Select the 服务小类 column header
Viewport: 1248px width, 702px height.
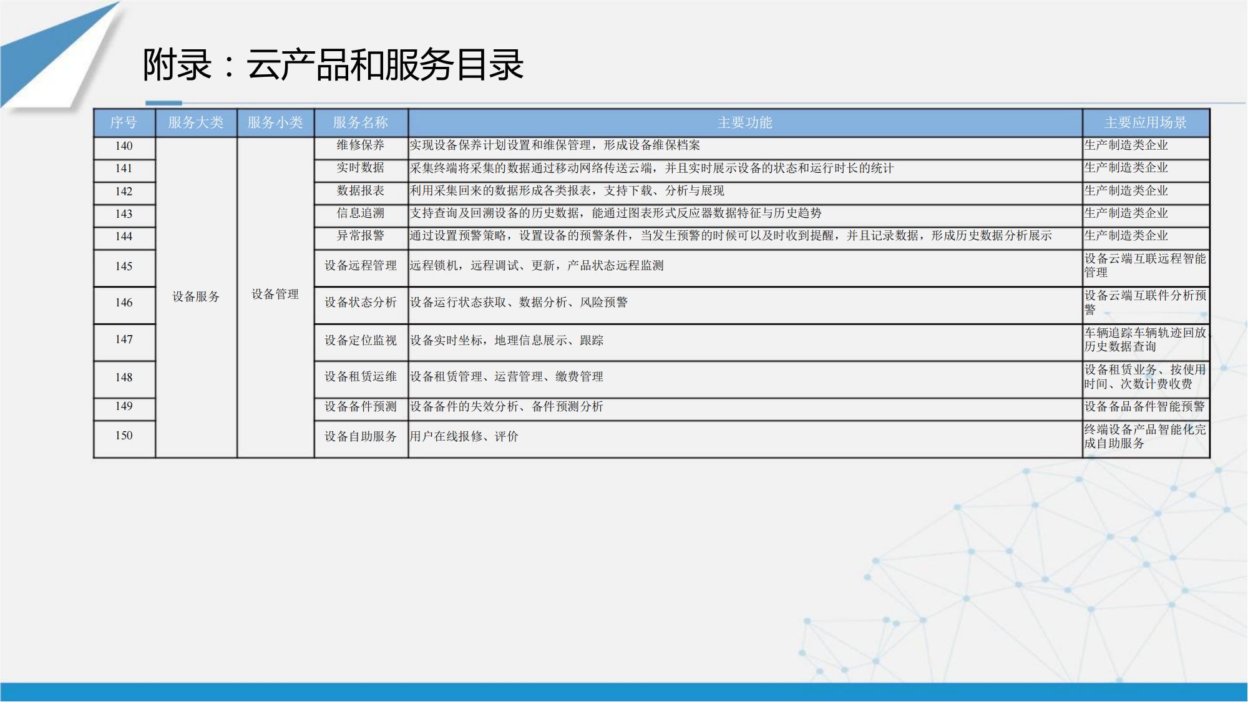coord(275,122)
